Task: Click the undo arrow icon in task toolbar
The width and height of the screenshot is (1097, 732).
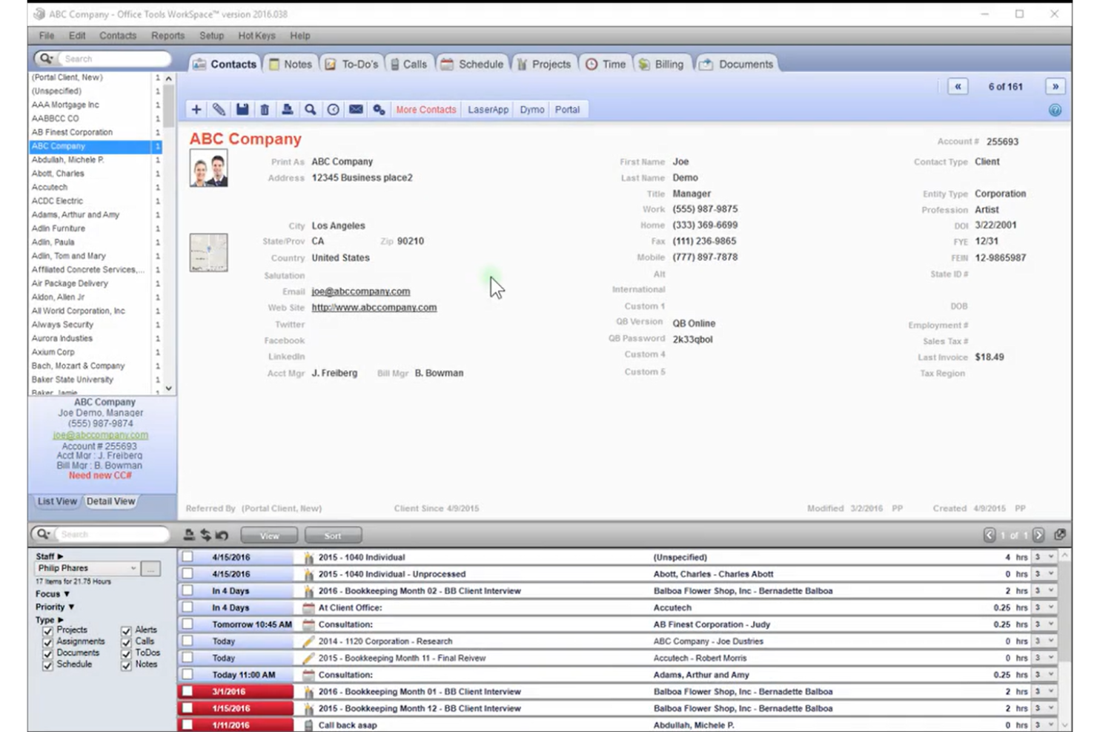Action: 222,535
